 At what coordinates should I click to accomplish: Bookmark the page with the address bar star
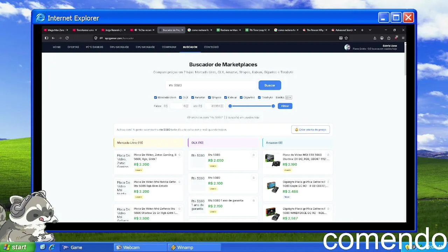pos(346,38)
